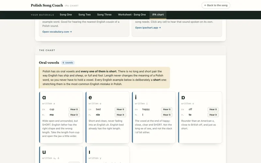Click the 6 sounds badge
The height and width of the screenshot is (163, 261).
click(x=68, y=63)
